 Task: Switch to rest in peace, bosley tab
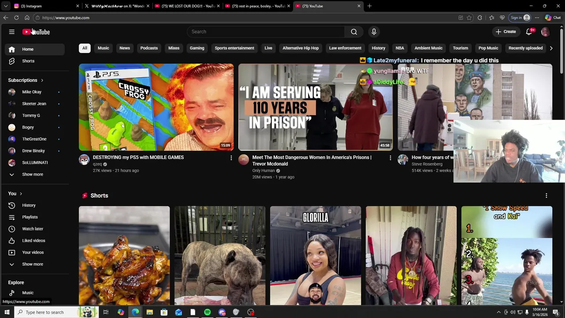[x=258, y=6]
